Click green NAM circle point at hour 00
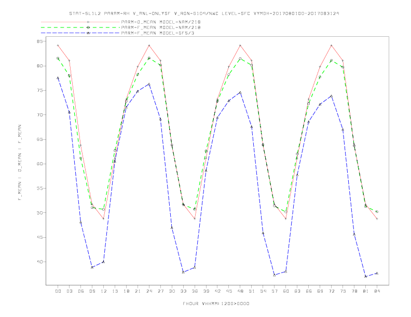The image size is (411, 317). click(58, 59)
